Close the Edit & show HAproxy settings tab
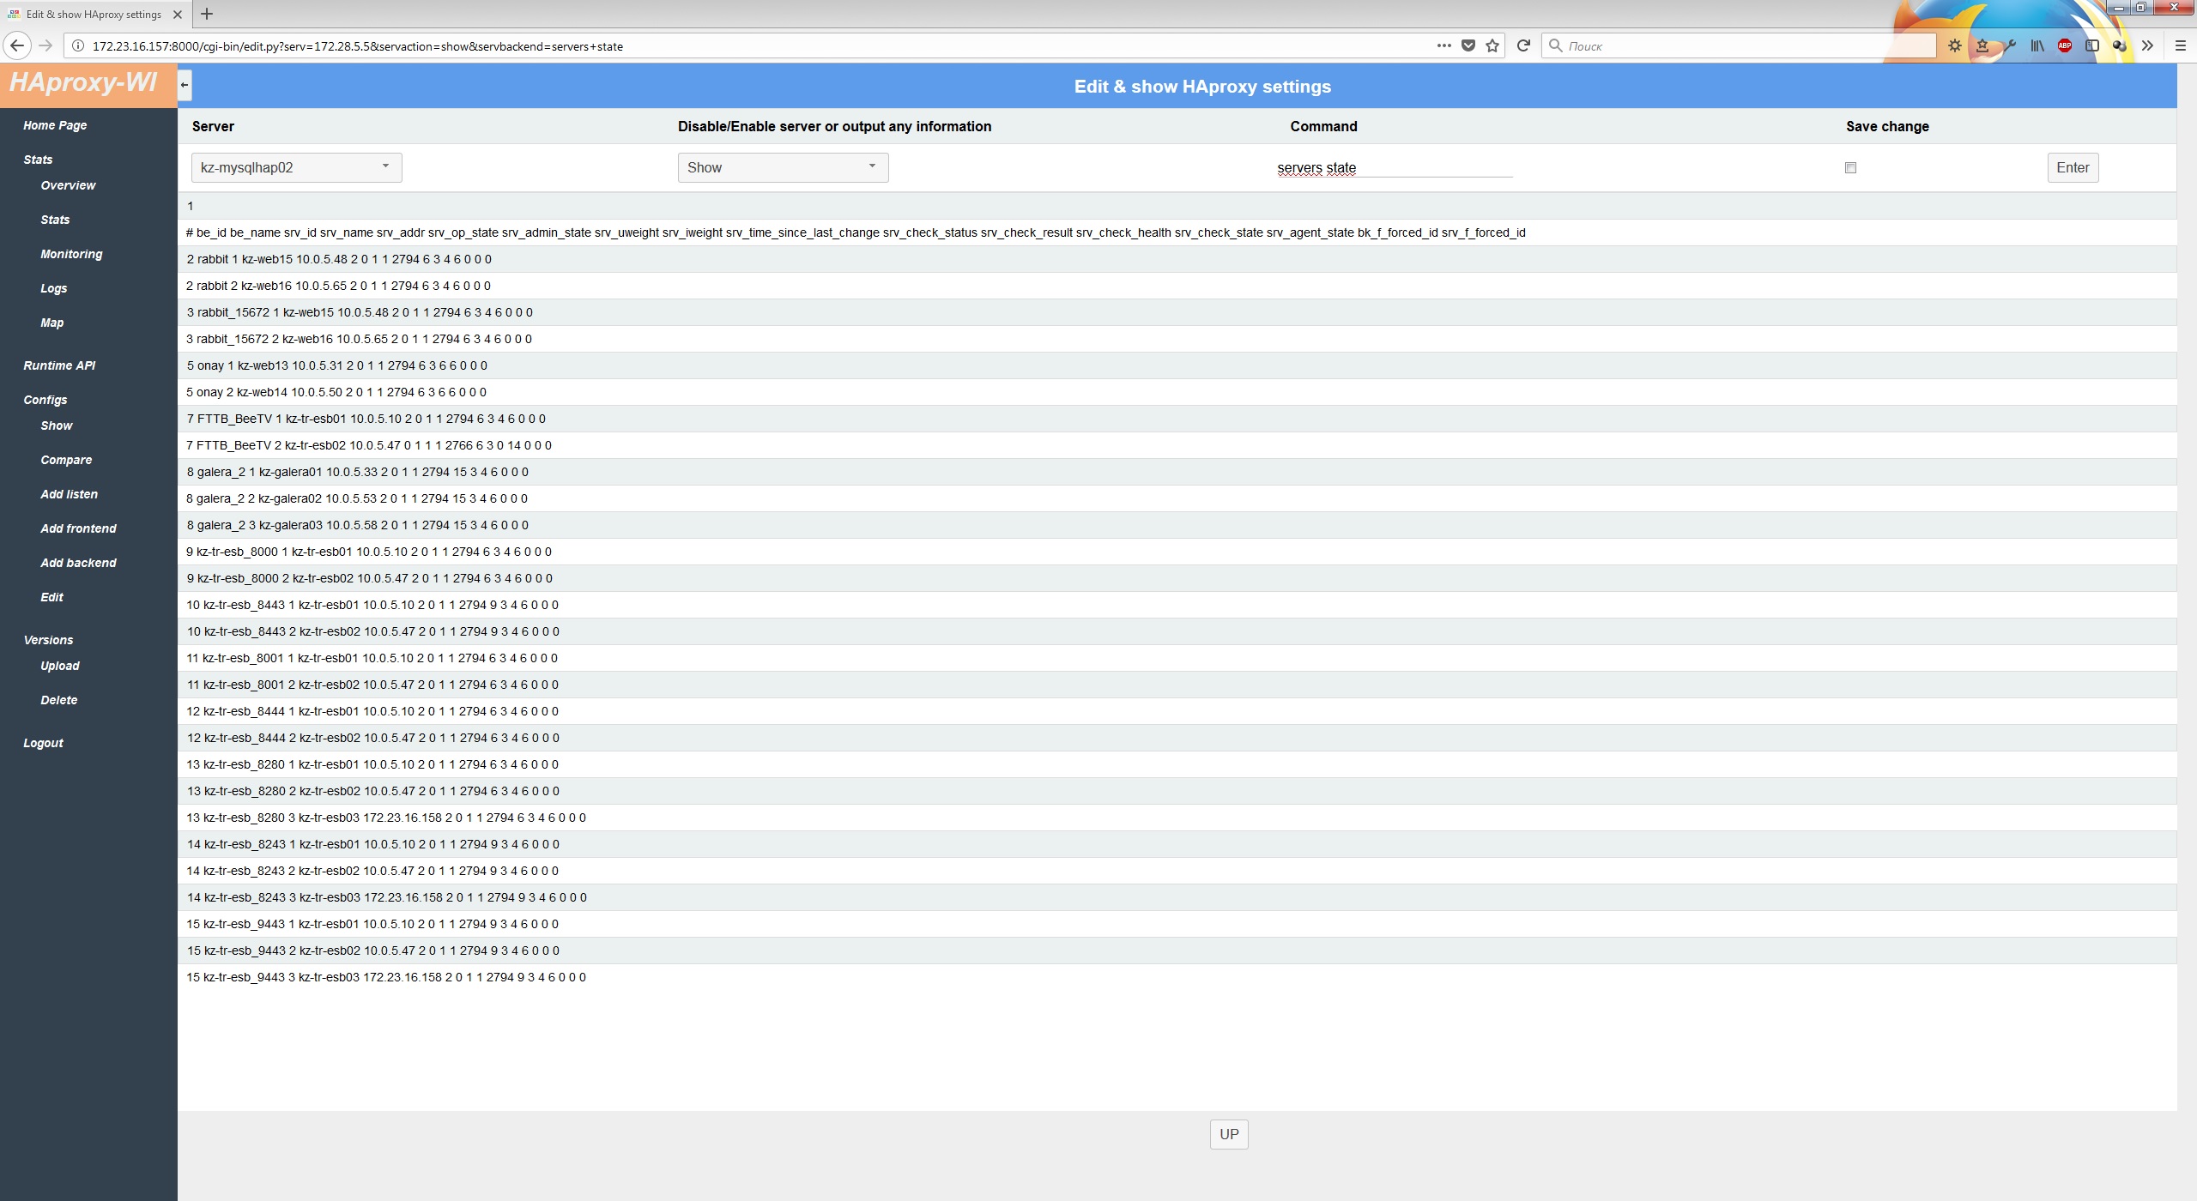This screenshot has width=2197, height=1201. (177, 14)
